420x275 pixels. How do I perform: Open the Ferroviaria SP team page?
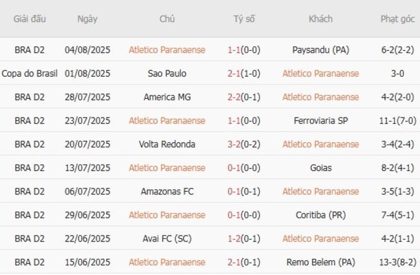[x=320, y=121]
